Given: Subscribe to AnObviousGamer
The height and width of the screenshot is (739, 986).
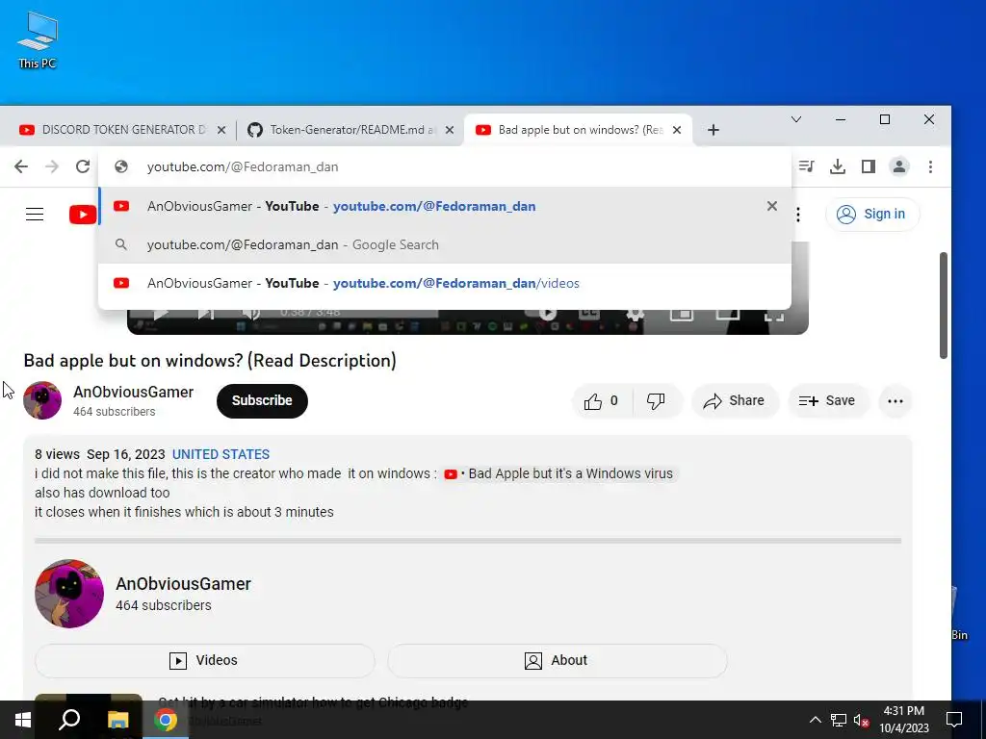Looking at the screenshot, I should [x=262, y=401].
